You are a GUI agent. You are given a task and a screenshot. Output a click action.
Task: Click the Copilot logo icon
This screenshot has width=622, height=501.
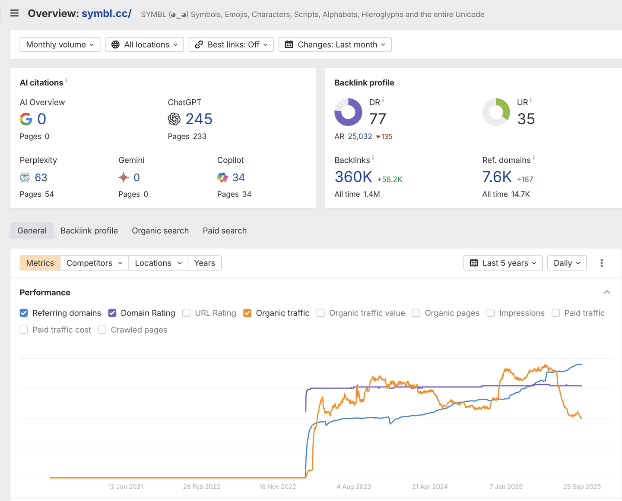(x=222, y=177)
